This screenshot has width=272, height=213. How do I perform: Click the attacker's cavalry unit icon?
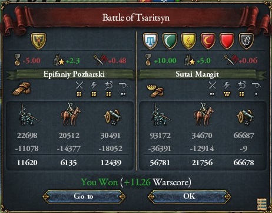(71, 114)
